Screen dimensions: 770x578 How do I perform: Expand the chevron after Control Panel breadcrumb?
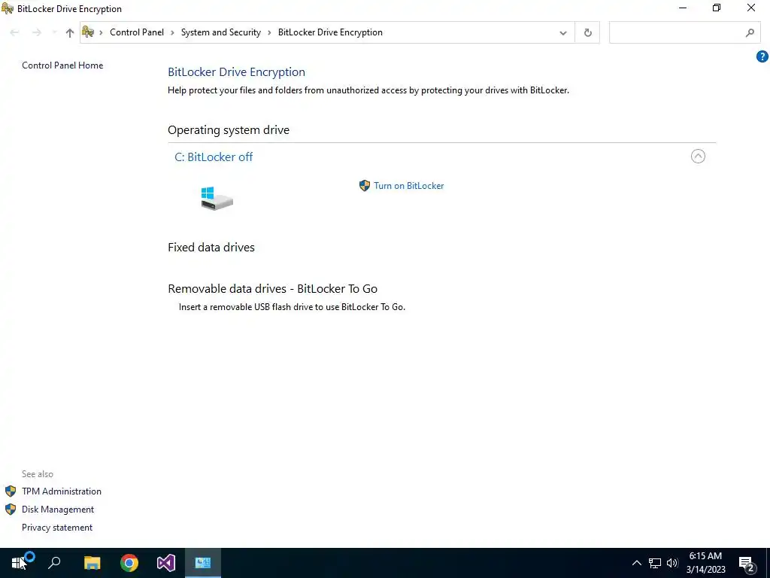coord(172,33)
